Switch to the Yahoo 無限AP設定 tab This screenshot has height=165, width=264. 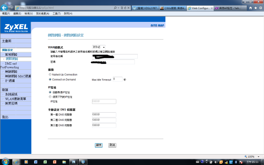228,8
